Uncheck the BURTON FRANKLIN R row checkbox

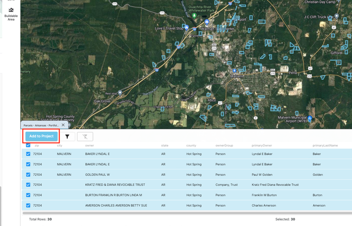pyautogui.click(x=28, y=195)
